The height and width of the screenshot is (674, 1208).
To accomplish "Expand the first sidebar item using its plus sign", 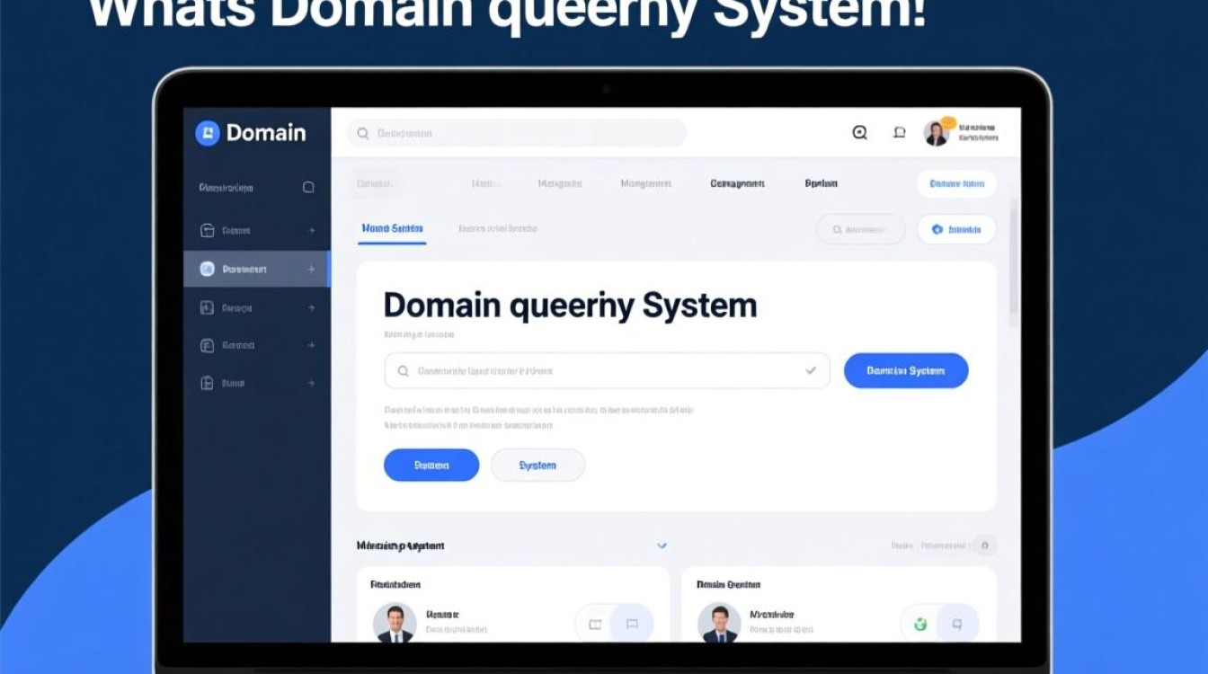I will (x=312, y=231).
